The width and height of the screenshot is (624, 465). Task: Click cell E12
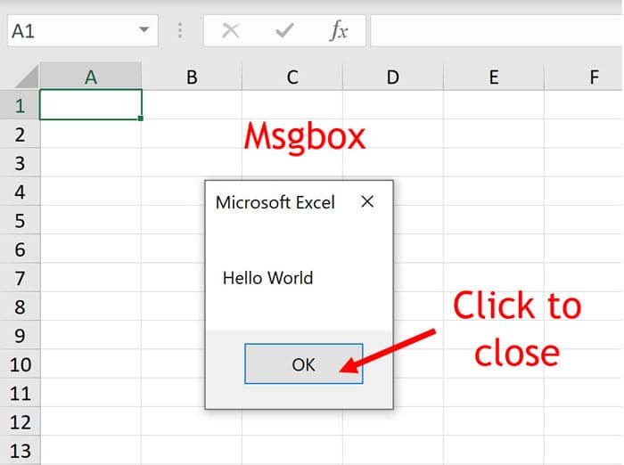[494, 421]
